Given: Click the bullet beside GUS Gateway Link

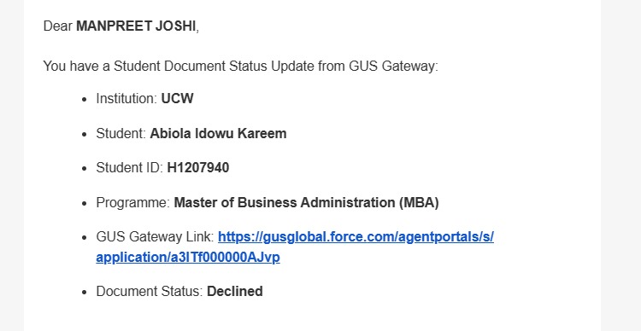Looking at the screenshot, I should [85, 237].
